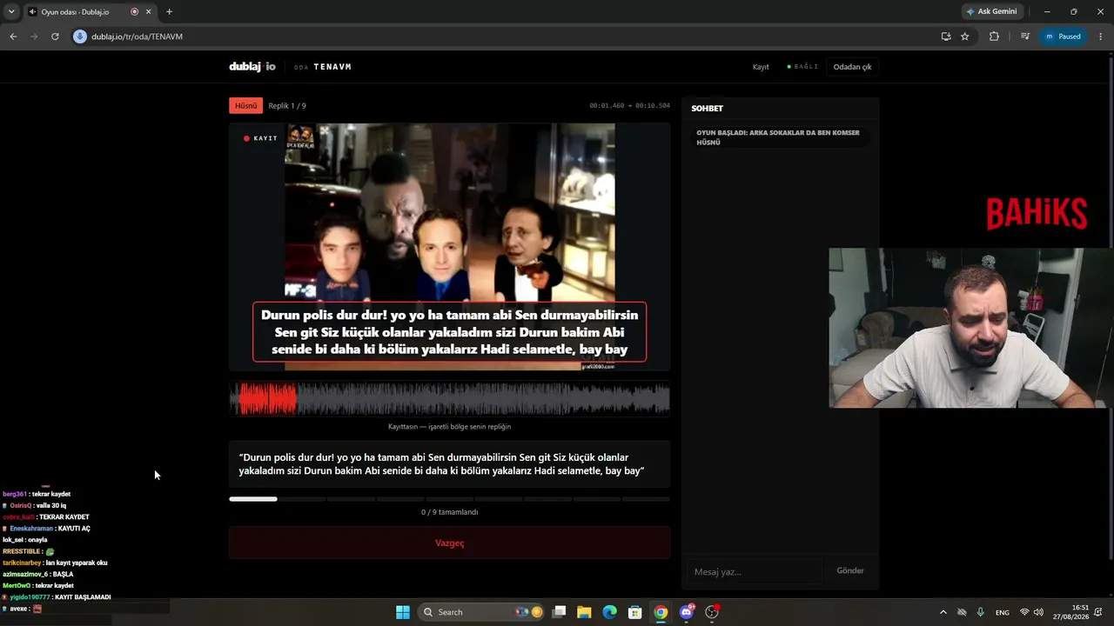Click the Ask Gemini button

[991, 12]
